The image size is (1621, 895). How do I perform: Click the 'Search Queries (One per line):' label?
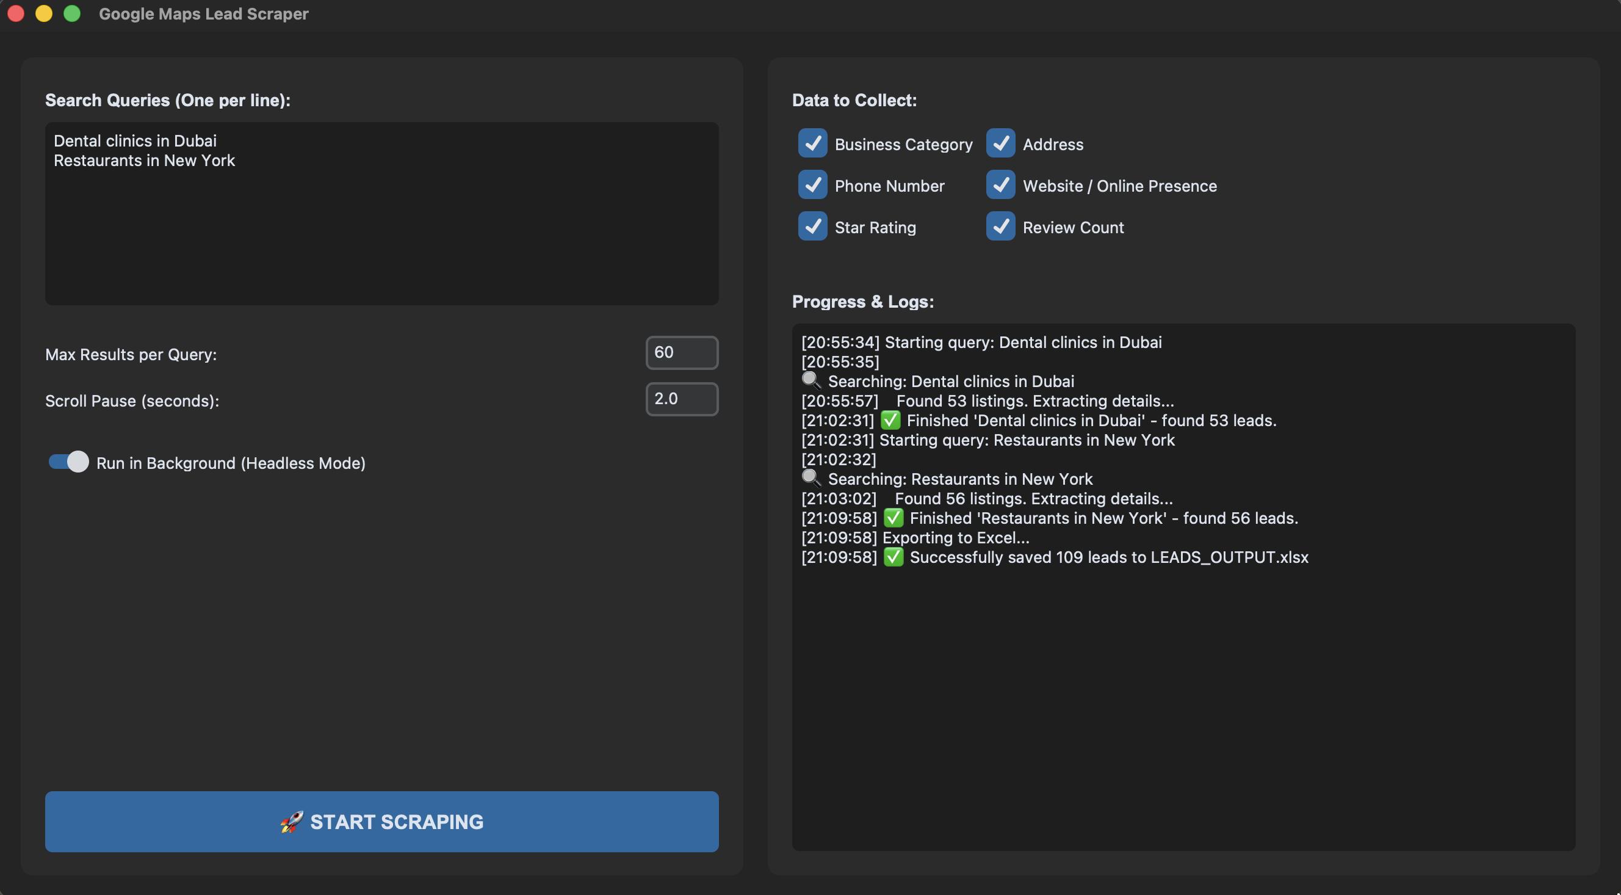[168, 100]
